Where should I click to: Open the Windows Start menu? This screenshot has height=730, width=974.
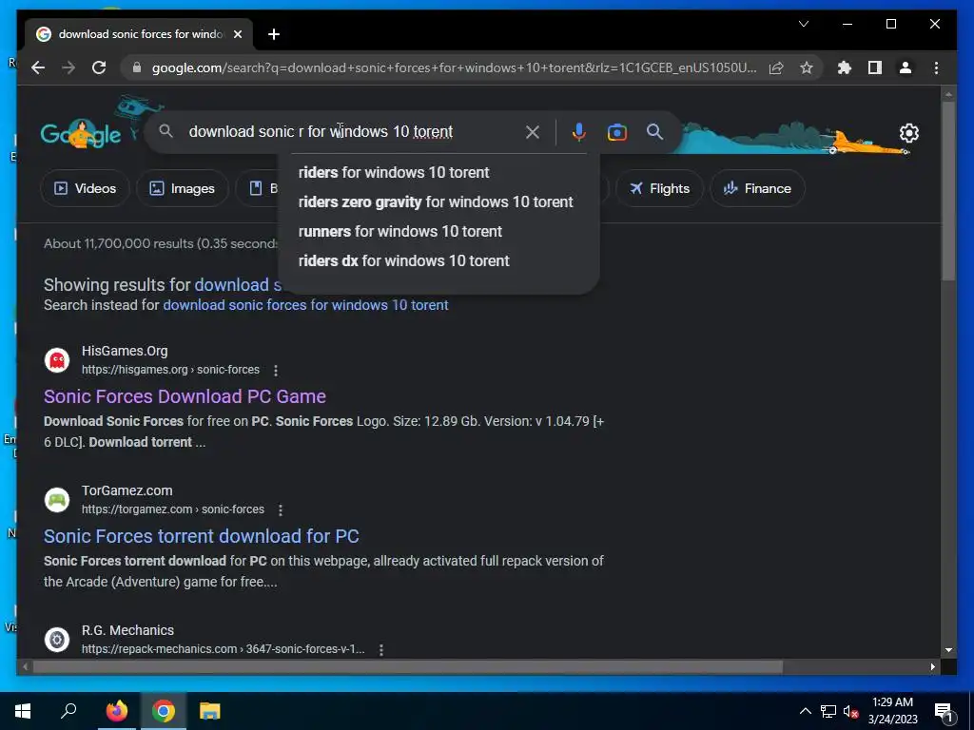tap(23, 711)
